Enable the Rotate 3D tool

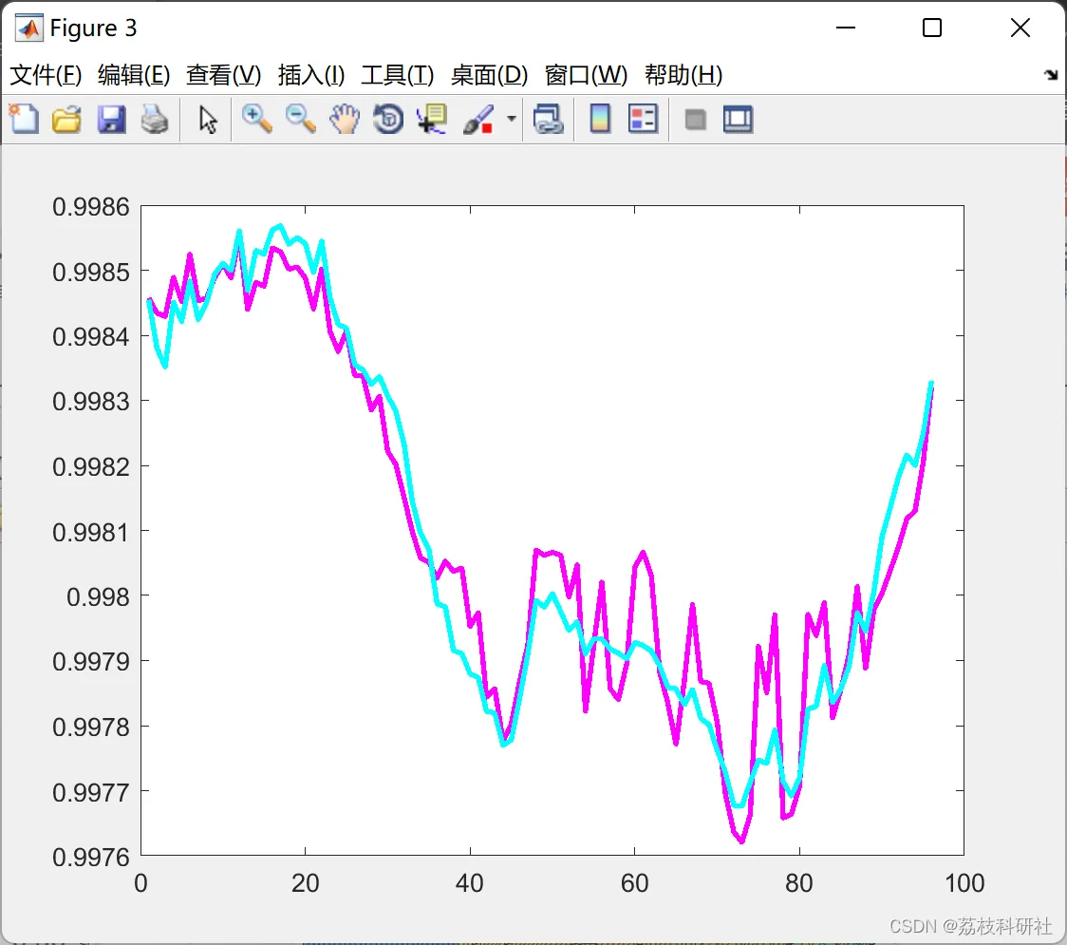(388, 119)
